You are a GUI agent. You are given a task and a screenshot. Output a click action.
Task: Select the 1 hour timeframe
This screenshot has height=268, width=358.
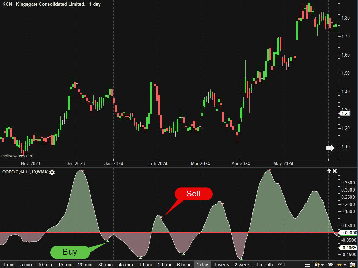(x=146, y=265)
